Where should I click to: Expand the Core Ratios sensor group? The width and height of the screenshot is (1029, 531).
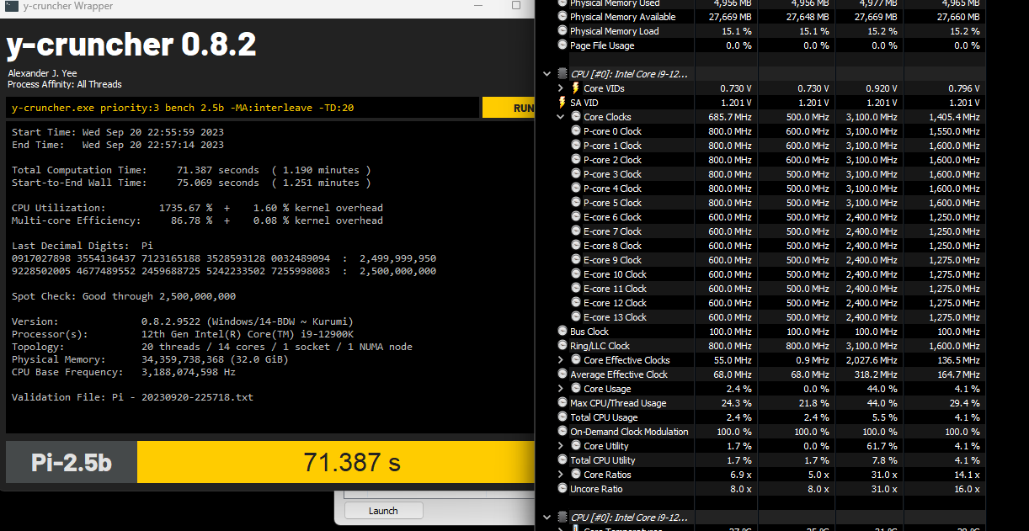tap(562, 475)
